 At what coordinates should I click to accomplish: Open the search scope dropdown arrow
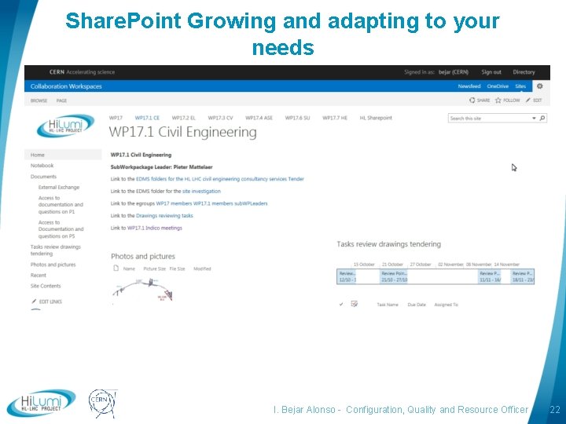[534, 119]
